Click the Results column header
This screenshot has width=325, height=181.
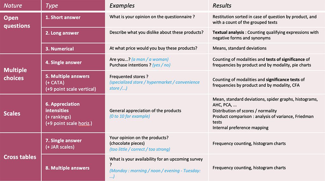(267, 5)
